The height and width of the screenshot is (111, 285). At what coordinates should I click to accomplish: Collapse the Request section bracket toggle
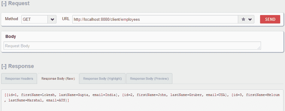tap(4, 3)
